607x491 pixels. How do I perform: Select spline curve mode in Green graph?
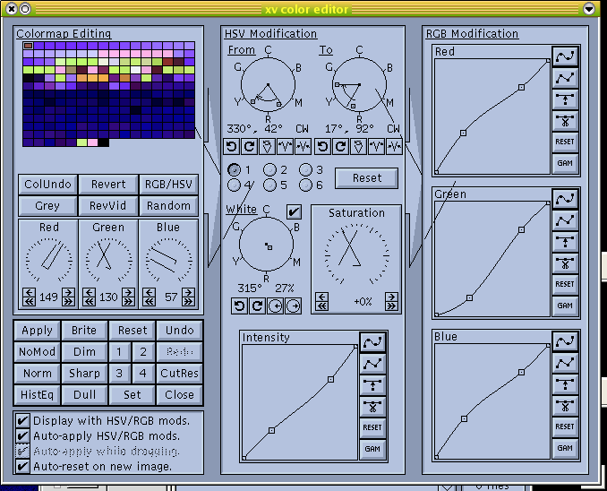tap(565, 199)
